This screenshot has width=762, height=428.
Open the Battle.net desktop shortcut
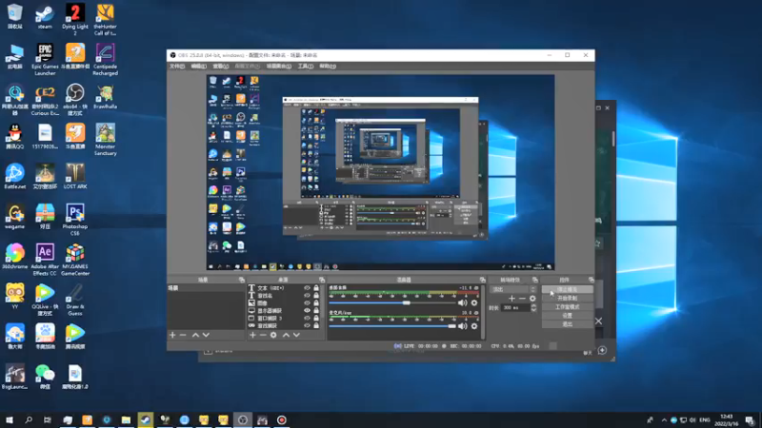coord(15,177)
